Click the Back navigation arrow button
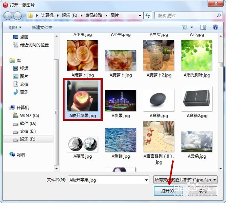The height and width of the screenshot is (203, 226). point(8,16)
